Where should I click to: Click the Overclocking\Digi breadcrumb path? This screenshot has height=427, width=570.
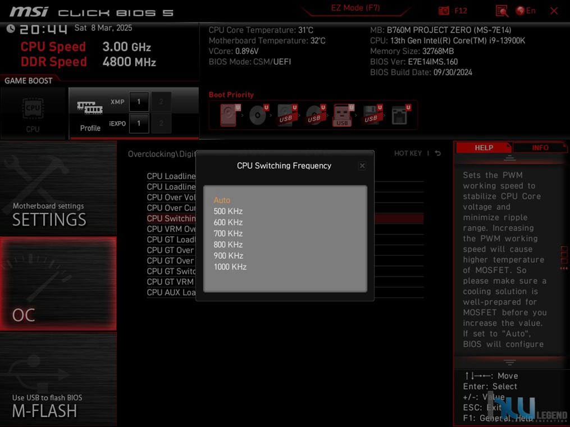[x=162, y=154]
